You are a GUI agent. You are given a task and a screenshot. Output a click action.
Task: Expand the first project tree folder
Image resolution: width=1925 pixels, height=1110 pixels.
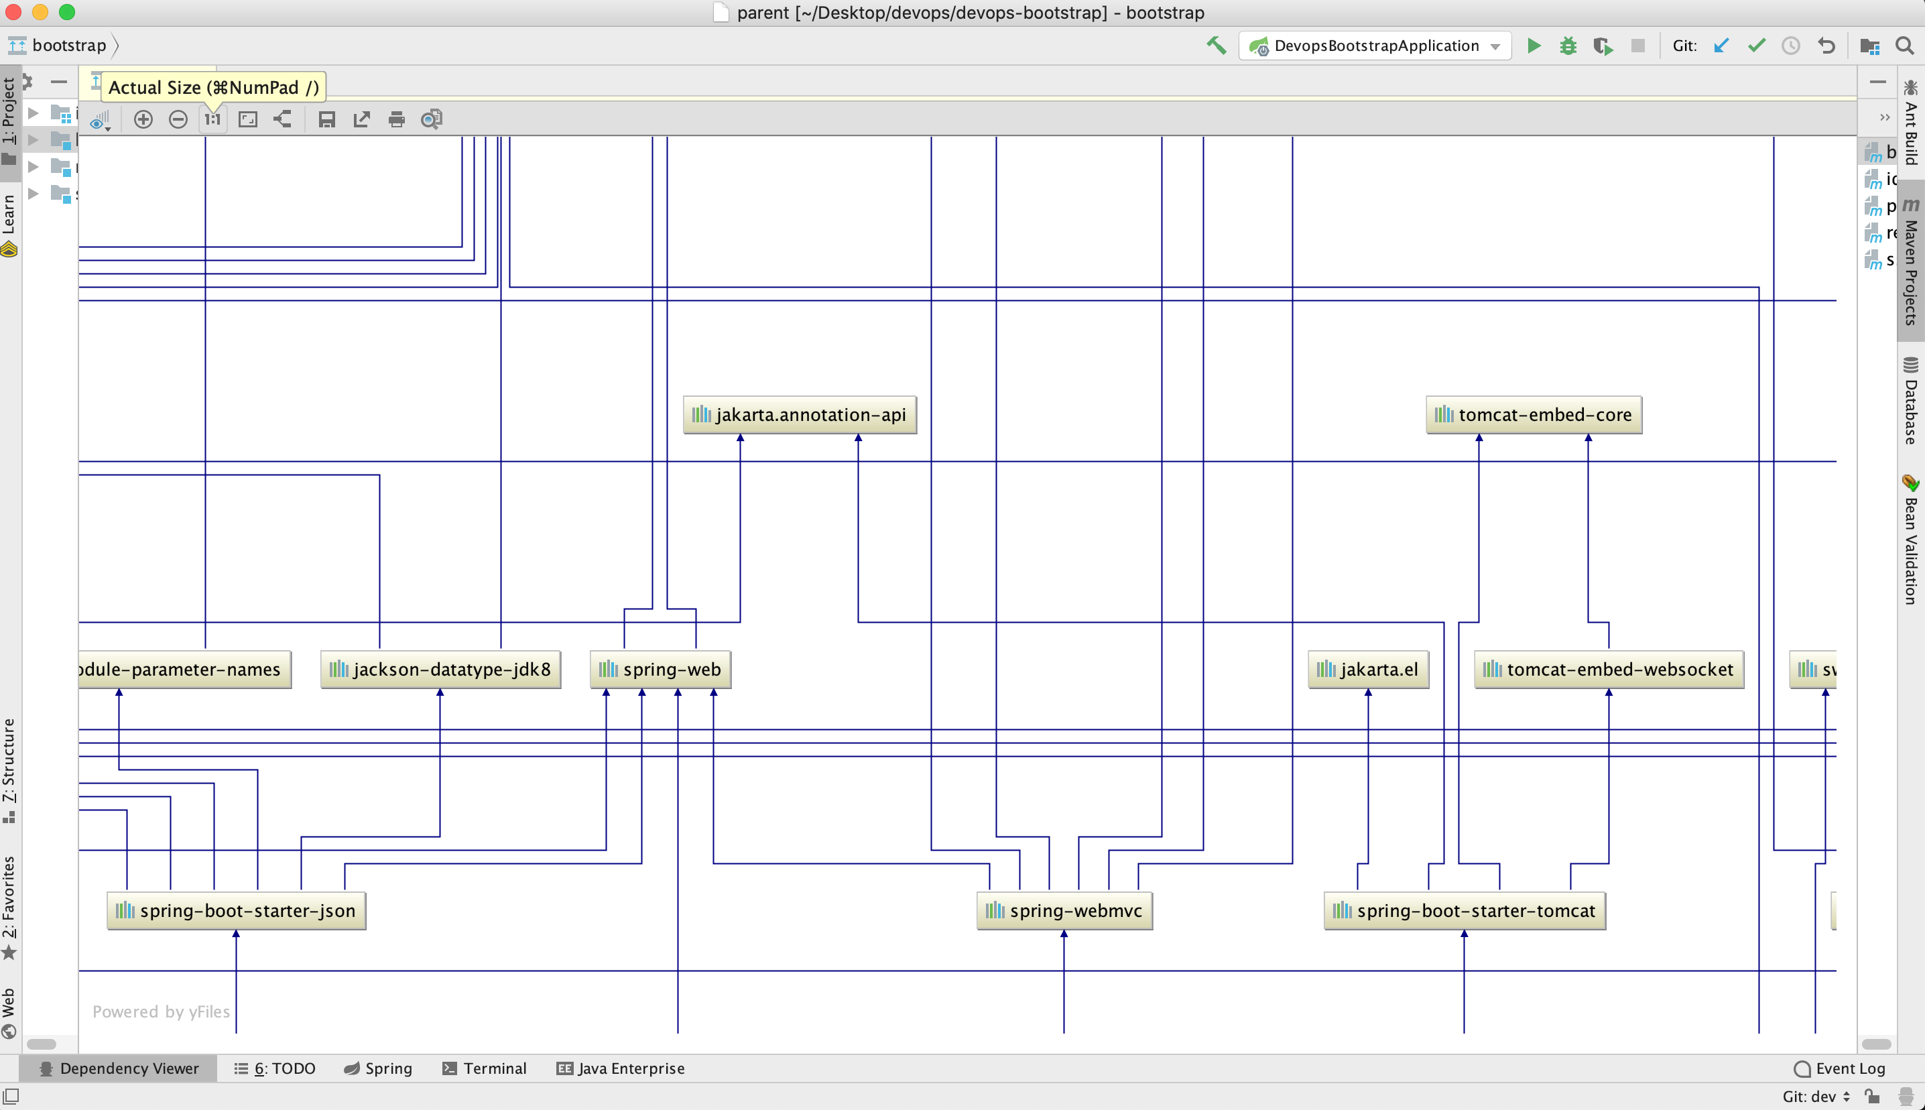pyautogui.click(x=33, y=113)
